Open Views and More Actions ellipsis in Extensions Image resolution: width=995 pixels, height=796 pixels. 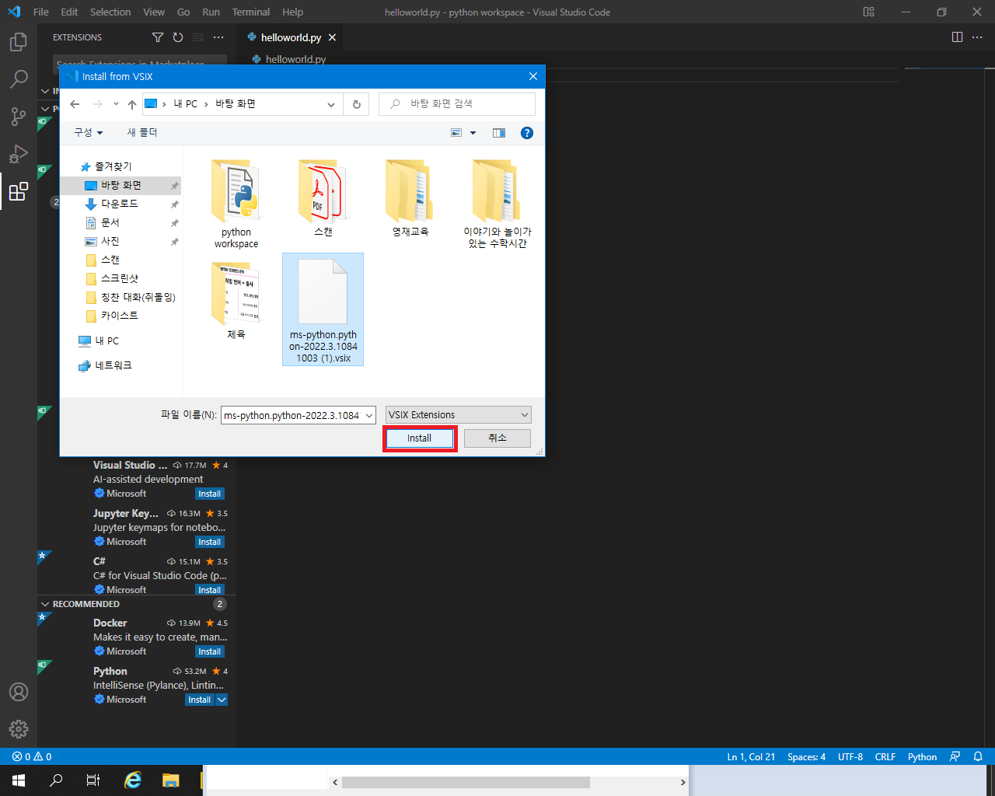218,37
